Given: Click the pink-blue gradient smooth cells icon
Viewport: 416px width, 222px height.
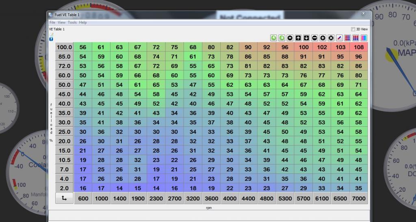Looking at the screenshot, I should click(x=364, y=38).
